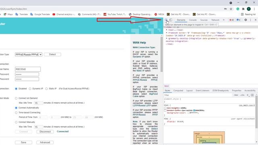Open the Accessibility pane tab
This screenshot has width=258, height=145.
(x=250, y=91)
